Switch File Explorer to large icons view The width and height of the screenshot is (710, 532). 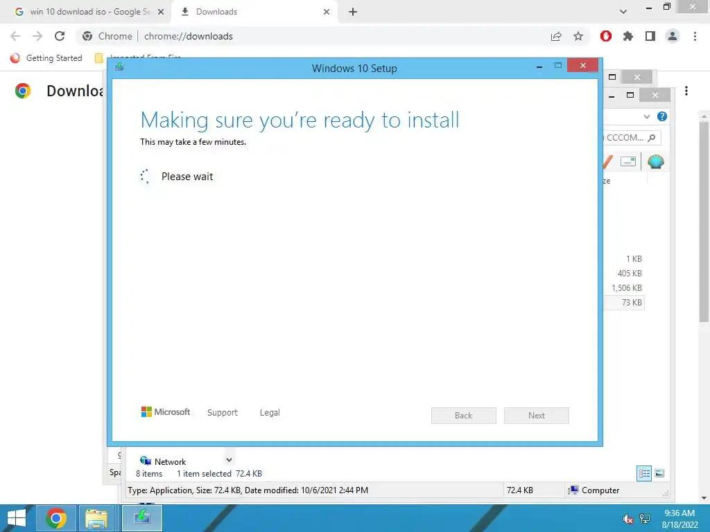[x=660, y=474]
